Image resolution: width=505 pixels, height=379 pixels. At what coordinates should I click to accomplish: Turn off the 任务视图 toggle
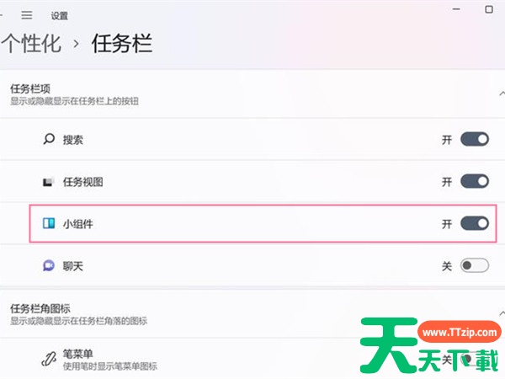pos(475,181)
